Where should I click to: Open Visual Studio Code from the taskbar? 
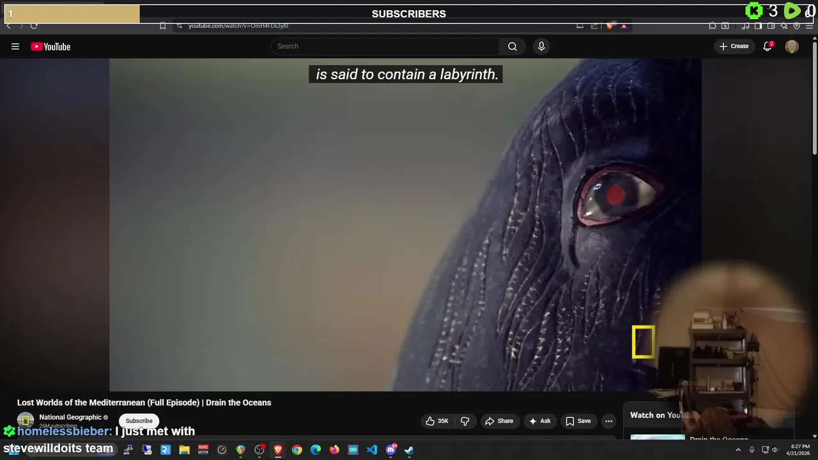(x=372, y=450)
